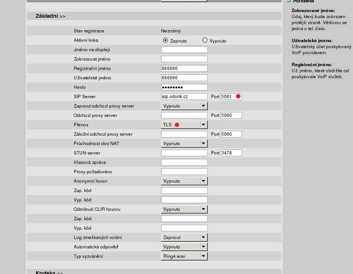This screenshot has width=353, height=274.
Task: Click the Průchodnost skrz NAT label
Action: pyautogui.click(x=96, y=144)
